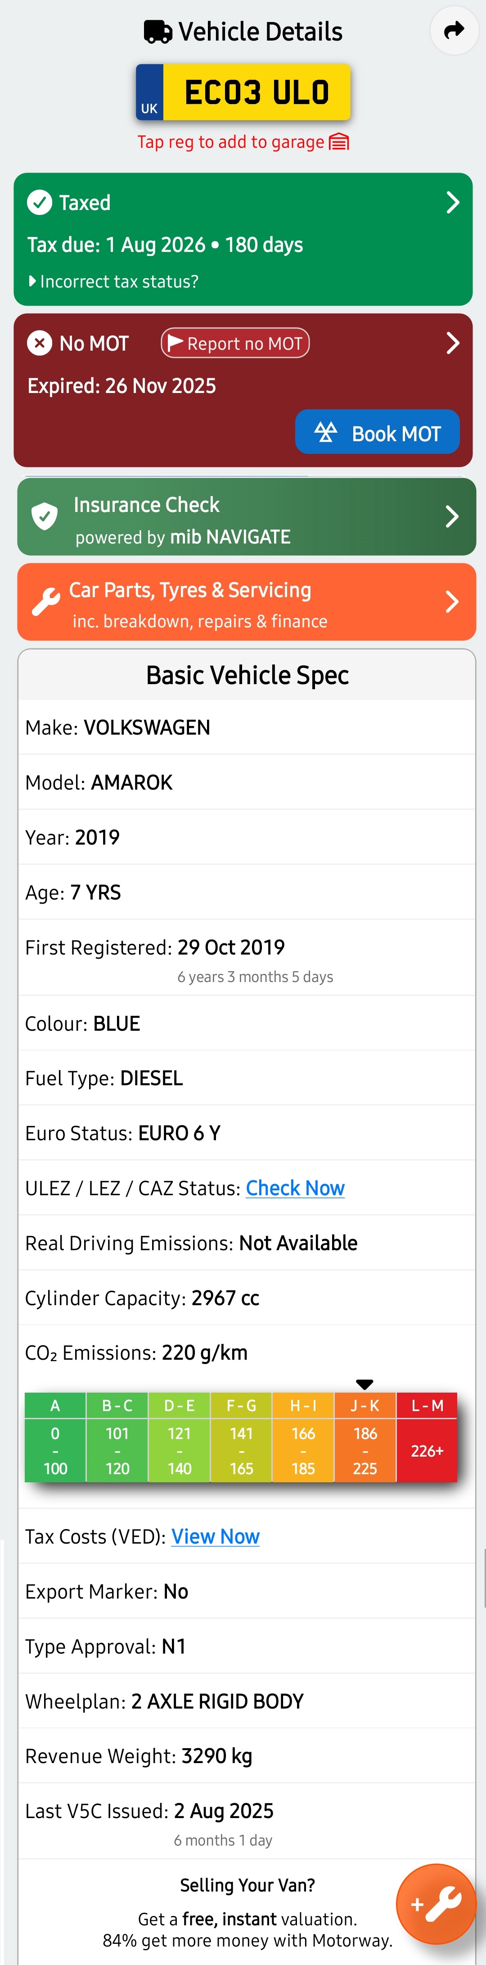Open Car Parts, Tyres & Servicing chevron
Viewport: 486px width, 1965px height.
coord(452,602)
